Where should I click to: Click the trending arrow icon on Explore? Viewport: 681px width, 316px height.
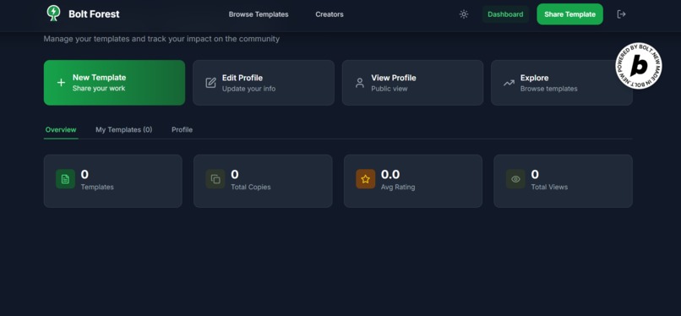pos(509,83)
